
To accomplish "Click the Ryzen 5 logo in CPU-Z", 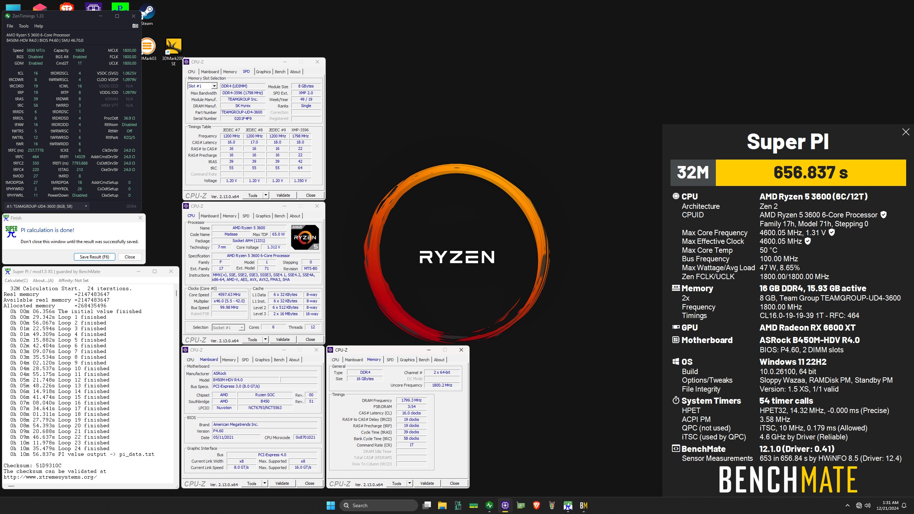I will click(305, 237).
